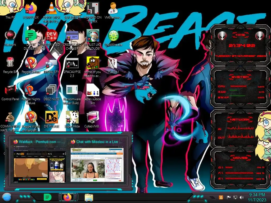Open the DIE PLEASE shortcut

tap(52, 119)
